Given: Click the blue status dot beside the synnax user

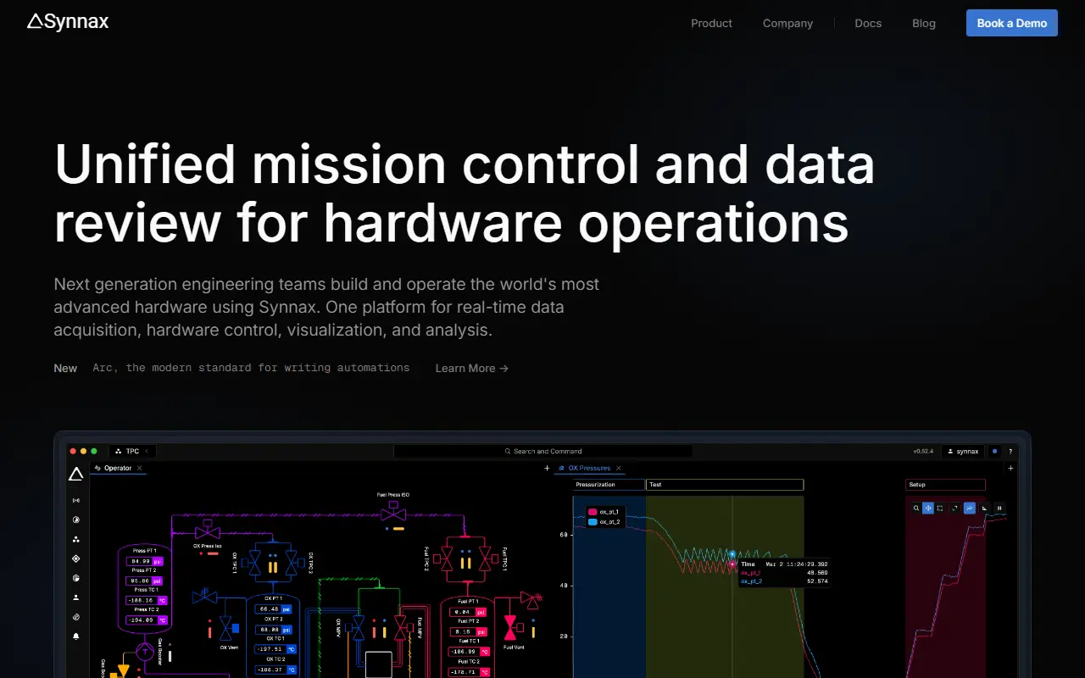Looking at the screenshot, I should 995,452.
